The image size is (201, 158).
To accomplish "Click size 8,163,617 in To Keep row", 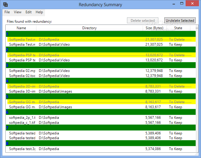I will coord(153,107).
